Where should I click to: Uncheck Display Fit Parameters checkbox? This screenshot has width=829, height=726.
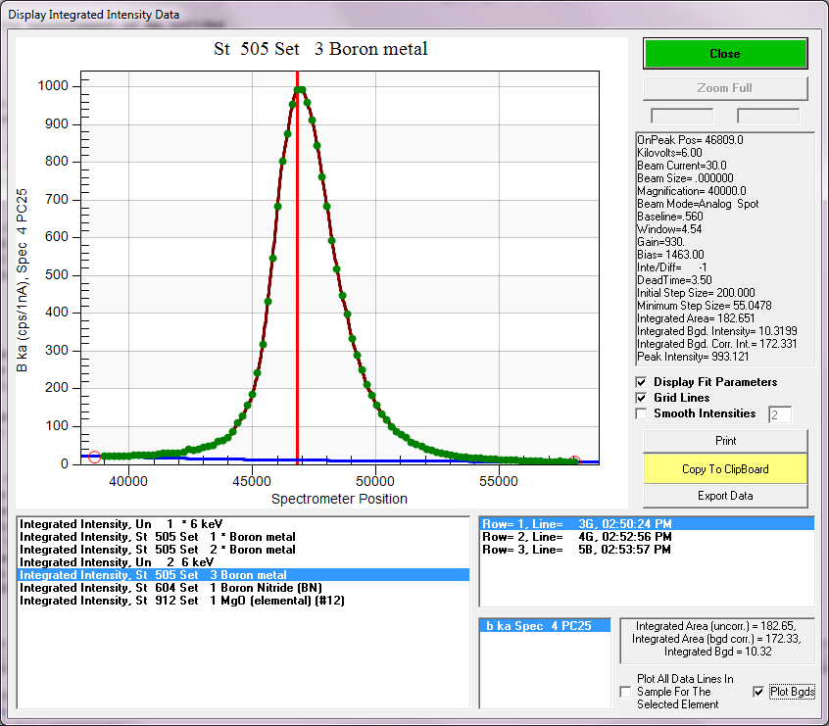tap(642, 382)
